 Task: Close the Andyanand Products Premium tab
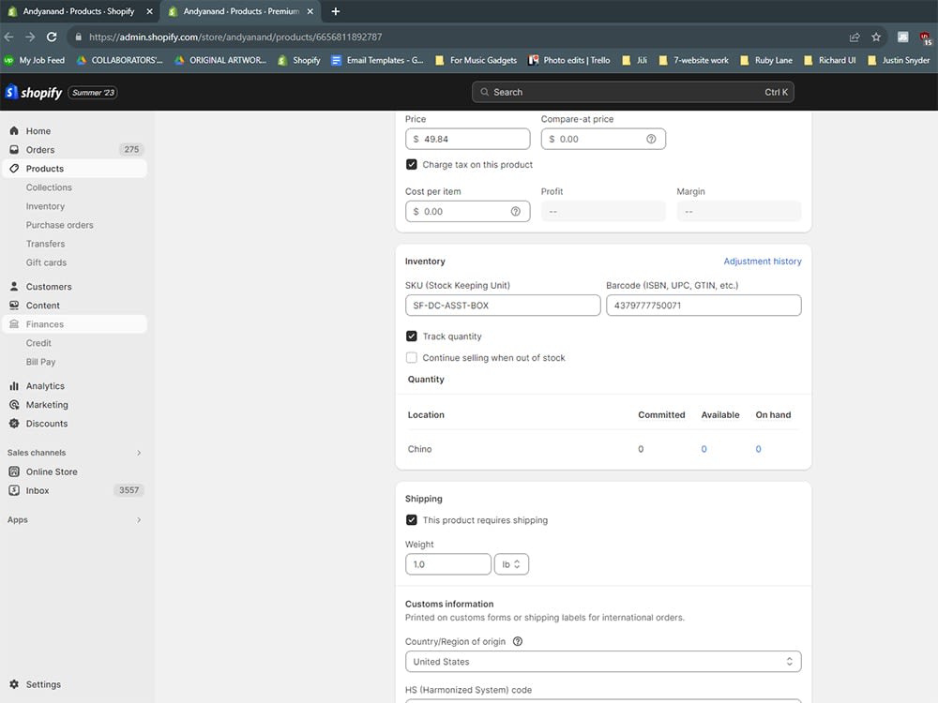coord(310,11)
